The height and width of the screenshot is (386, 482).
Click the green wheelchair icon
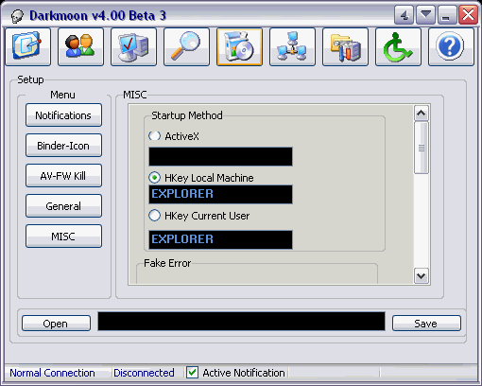(x=399, y=46)
